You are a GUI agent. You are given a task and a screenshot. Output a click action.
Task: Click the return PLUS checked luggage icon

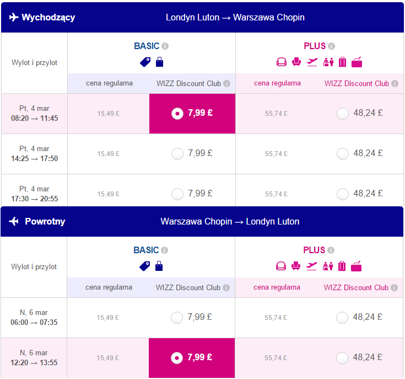(342, 266)
